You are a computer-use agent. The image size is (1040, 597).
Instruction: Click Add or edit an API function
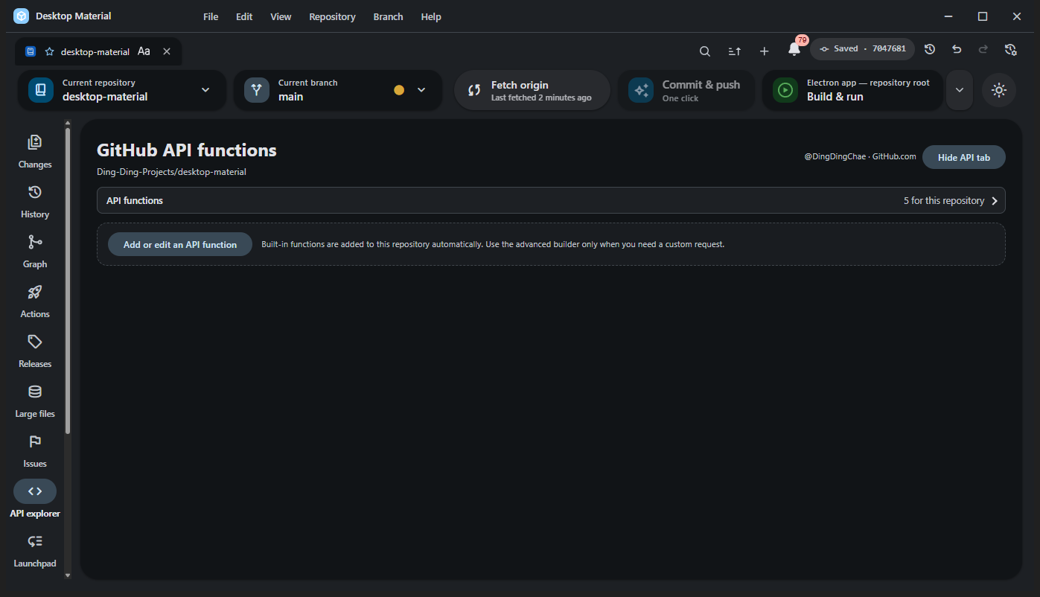(x=180, y=244)
